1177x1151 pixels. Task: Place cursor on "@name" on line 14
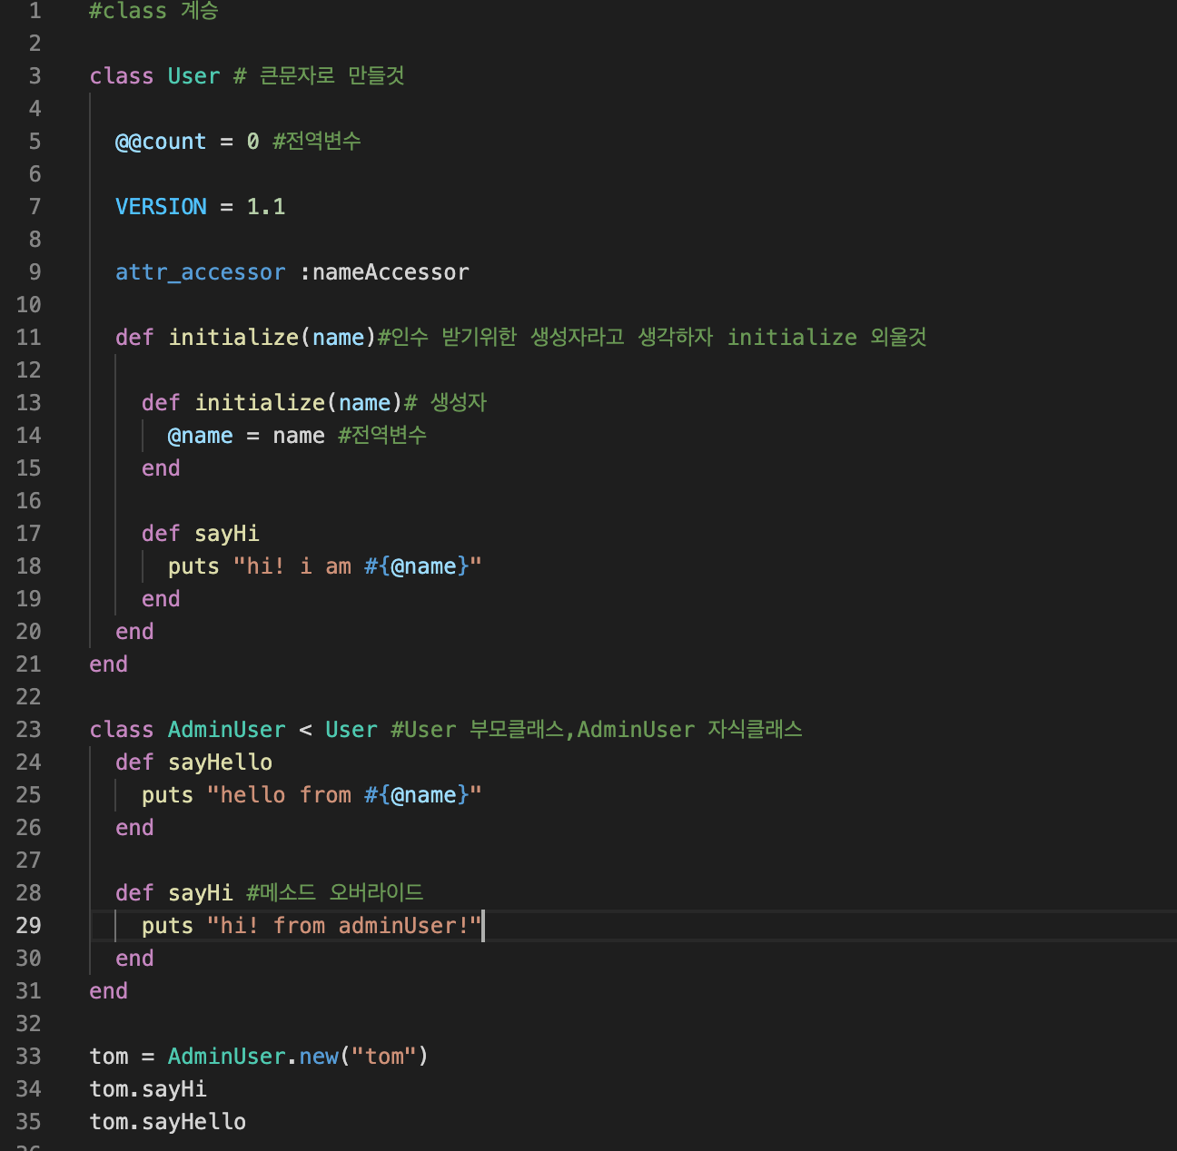[x=200, y=436]
